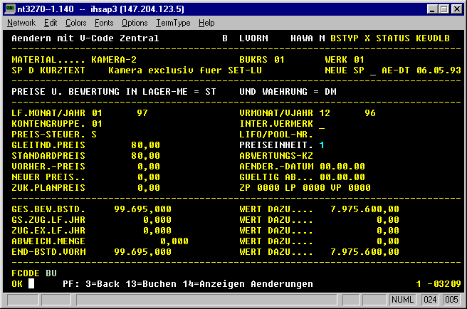Open the Fonts menu
This screenshot has width=467, height=309.
pos(104,23)
